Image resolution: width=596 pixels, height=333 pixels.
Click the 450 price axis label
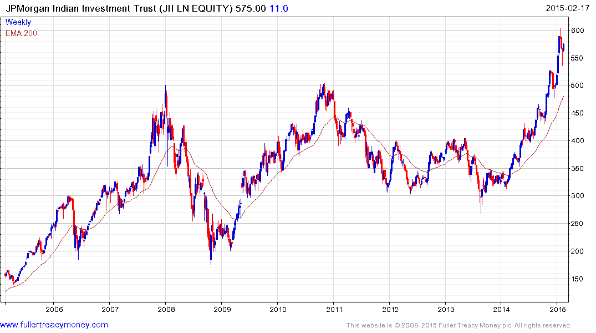[x=577, y=113]
